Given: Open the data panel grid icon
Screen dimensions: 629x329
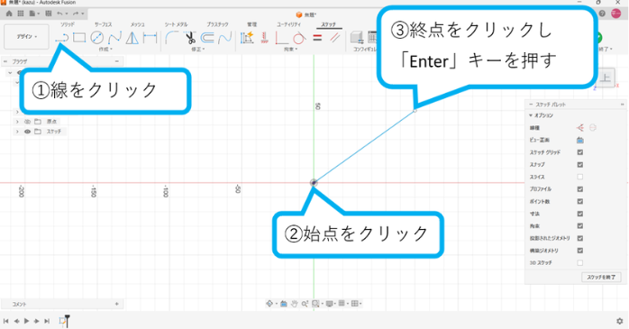Looking at the screenshot, I should coord(21,14).
